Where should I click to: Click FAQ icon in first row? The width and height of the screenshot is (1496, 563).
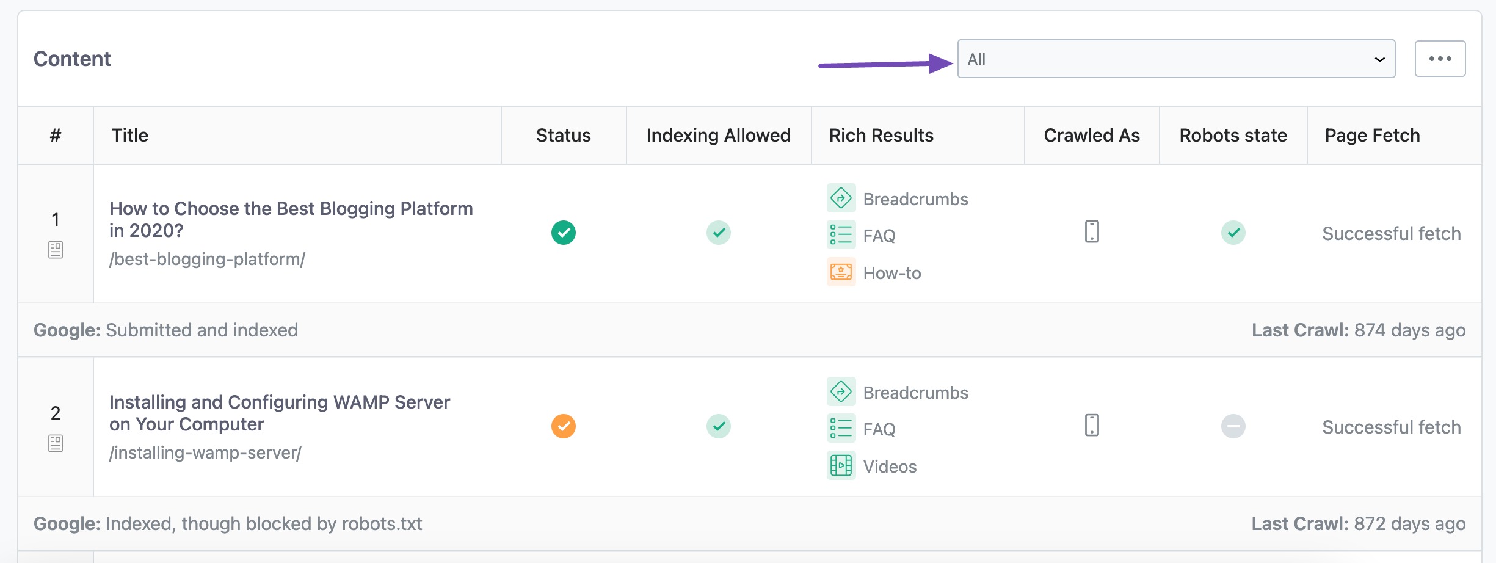click(841, 235)
